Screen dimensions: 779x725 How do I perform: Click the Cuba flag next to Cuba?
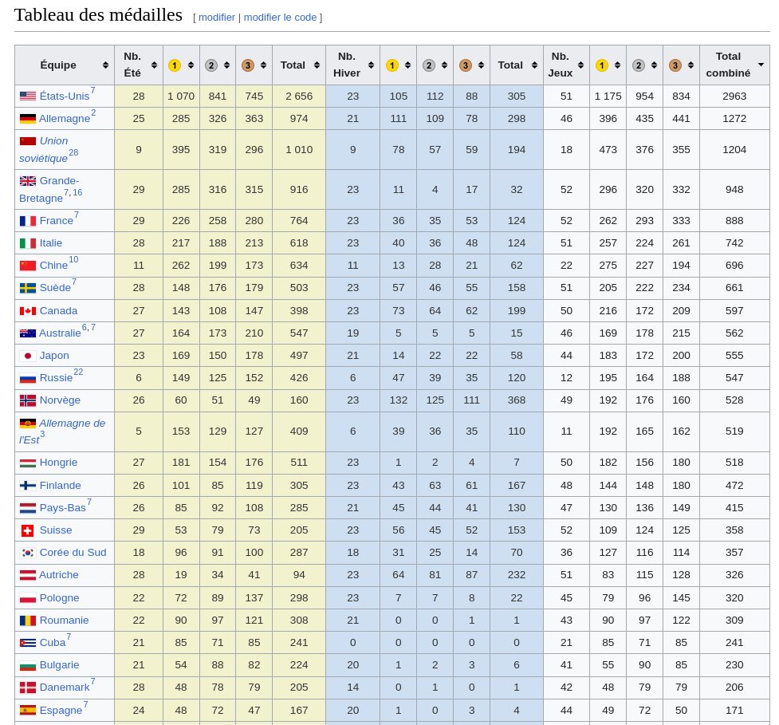[28, 643]
